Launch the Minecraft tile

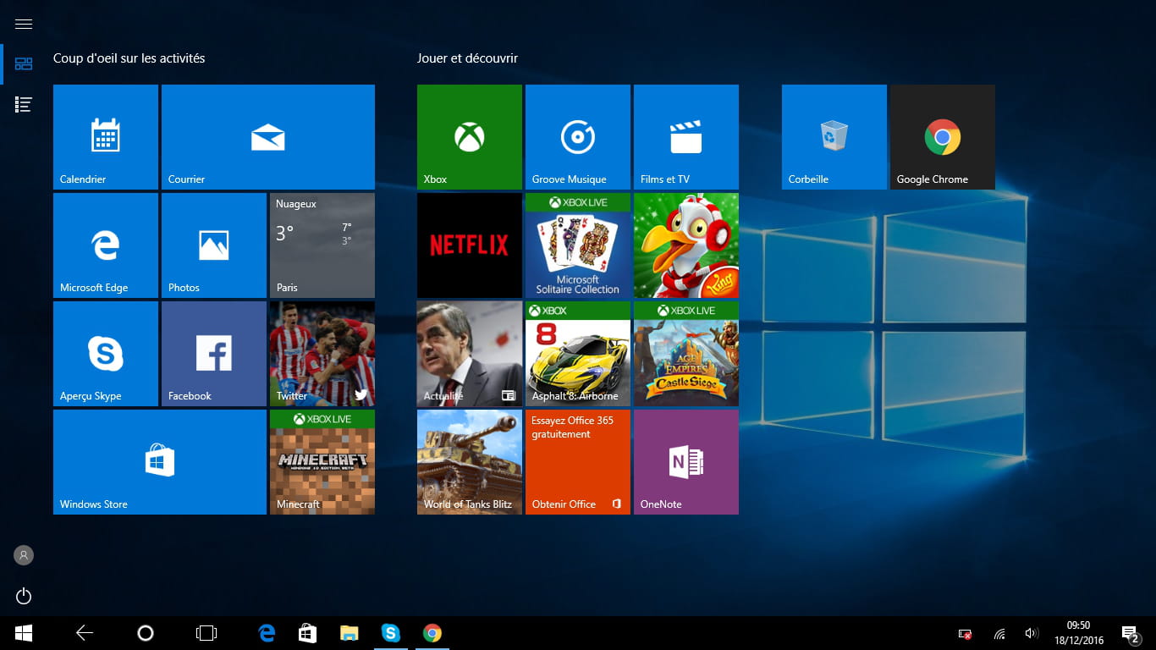tap(322, 461)
